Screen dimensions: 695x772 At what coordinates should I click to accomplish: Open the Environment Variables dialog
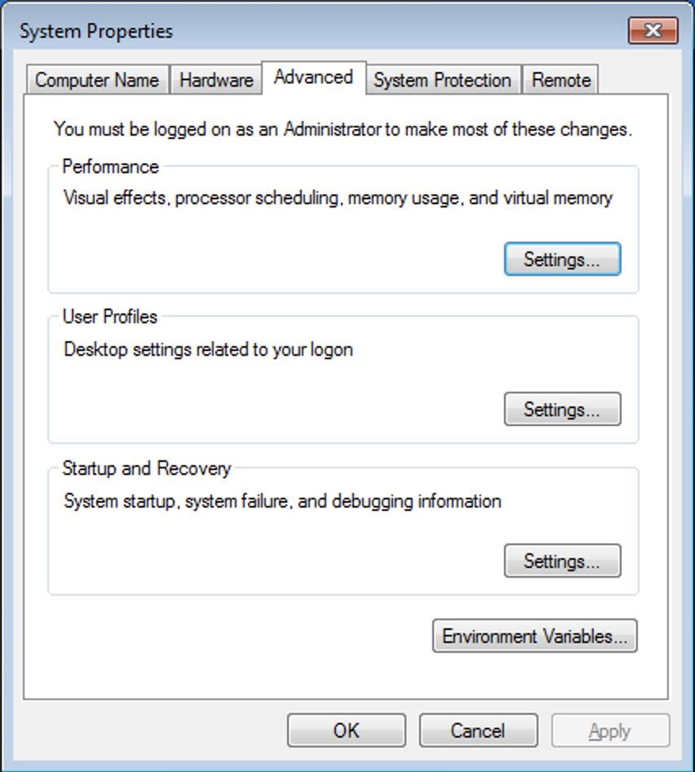pos(533,636)
